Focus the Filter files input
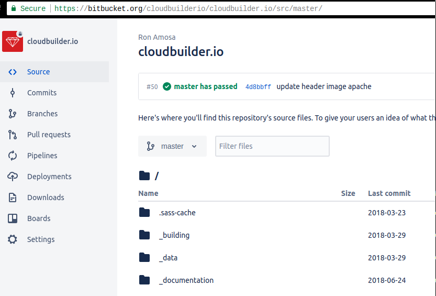436x296 pixels. [272, 146]
